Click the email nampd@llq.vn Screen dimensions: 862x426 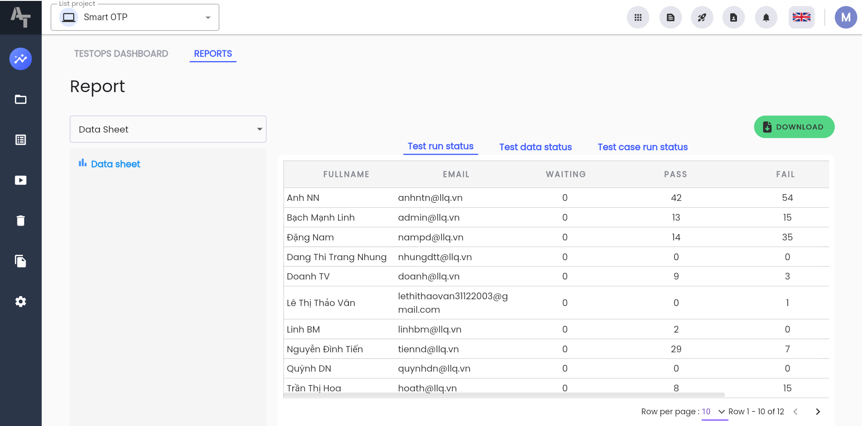(x=430, y=237)
